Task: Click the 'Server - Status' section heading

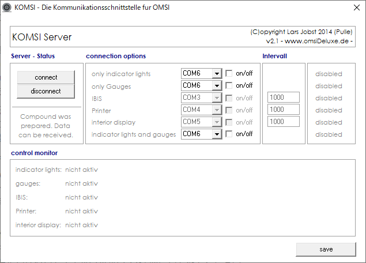Action: coord(33,56)
